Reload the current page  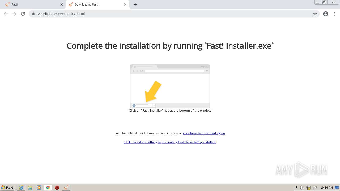pyautogui.click(x=23, y=14)
